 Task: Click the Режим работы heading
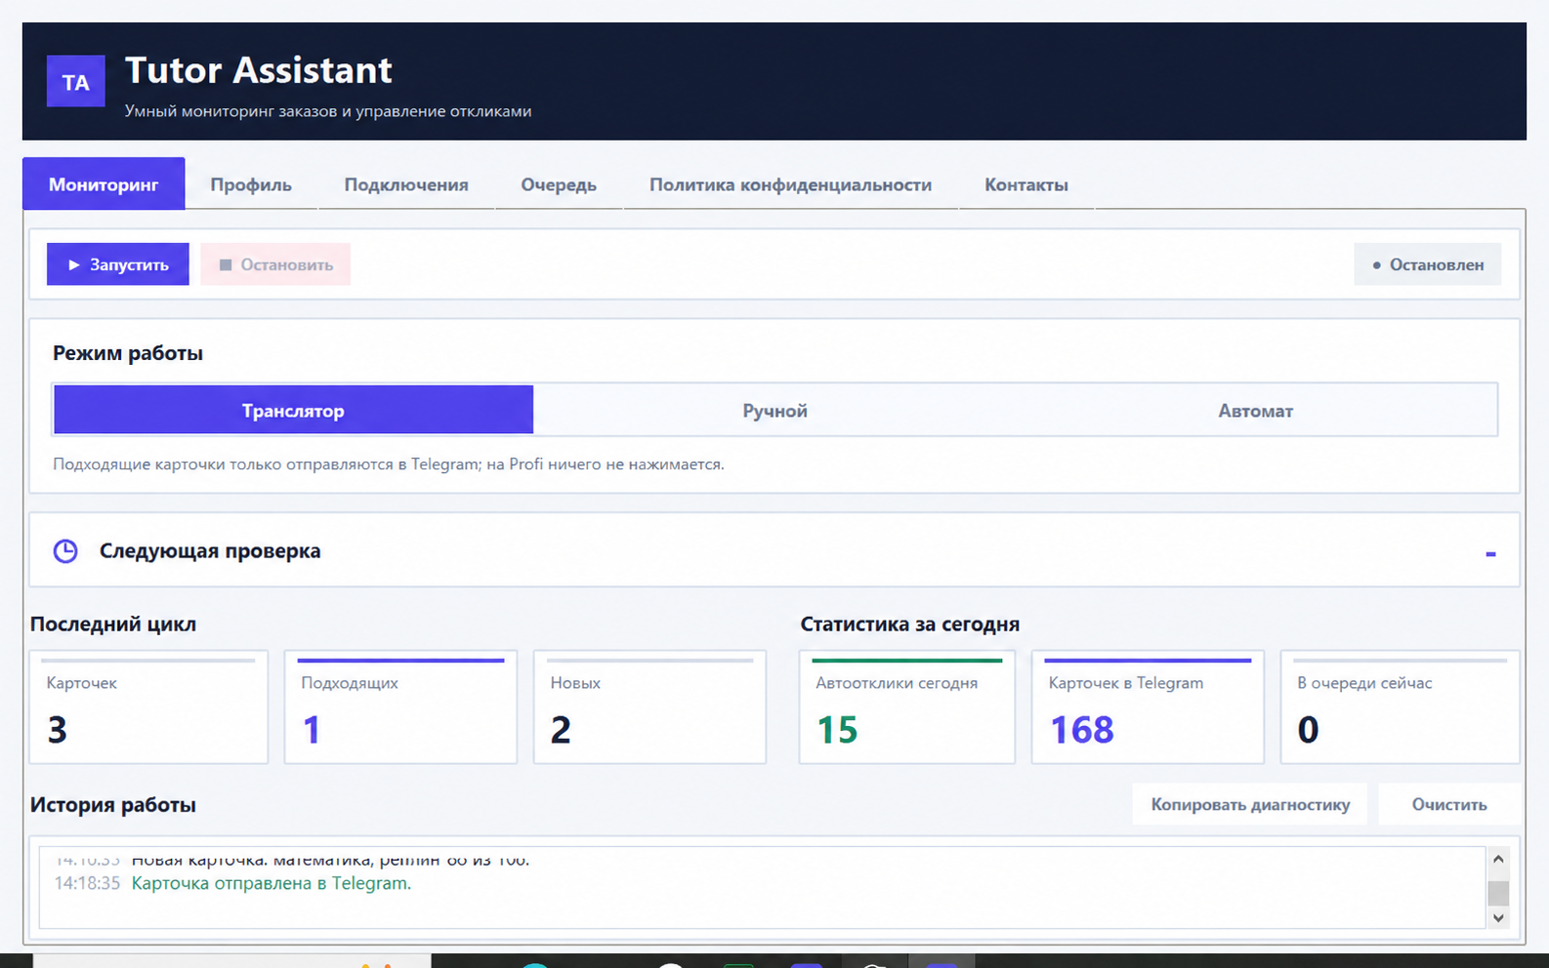[x=128, y=353]
